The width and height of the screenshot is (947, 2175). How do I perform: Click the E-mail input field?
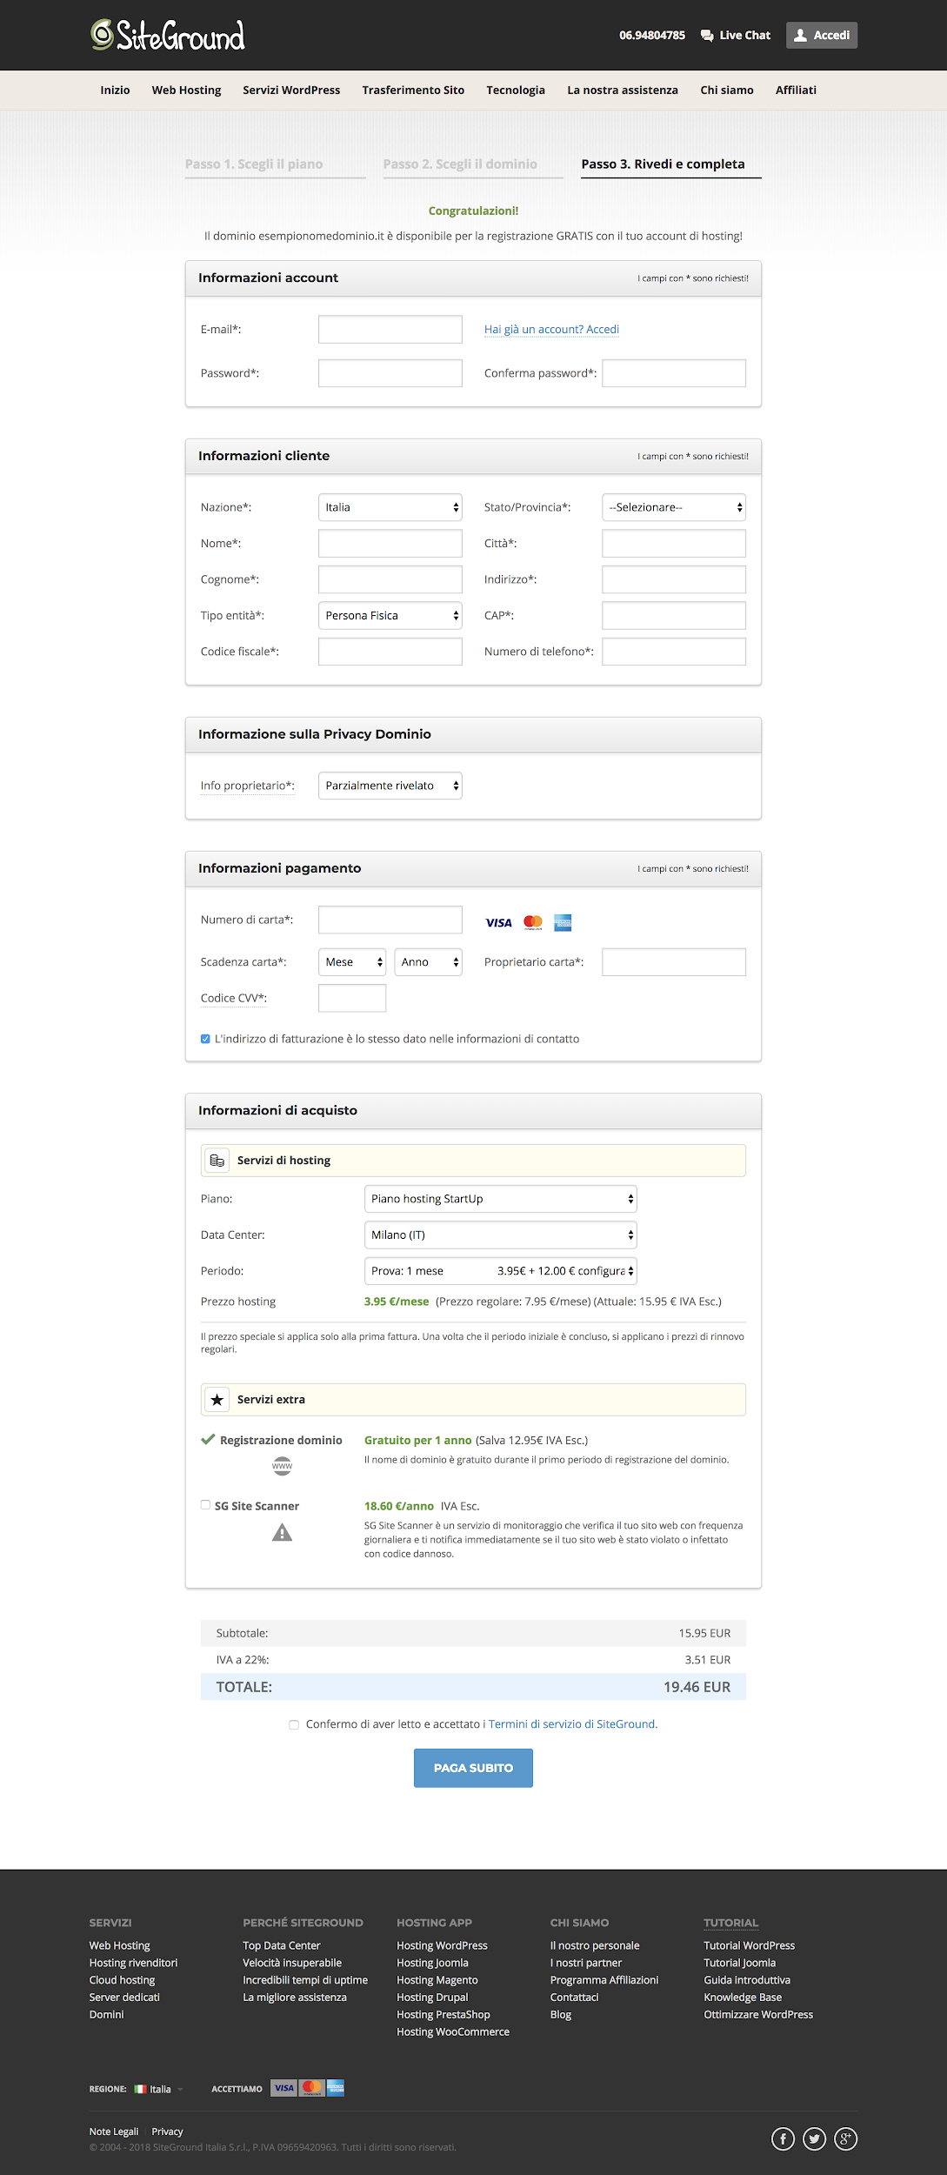pyautogui.click(x=390, y=330)
